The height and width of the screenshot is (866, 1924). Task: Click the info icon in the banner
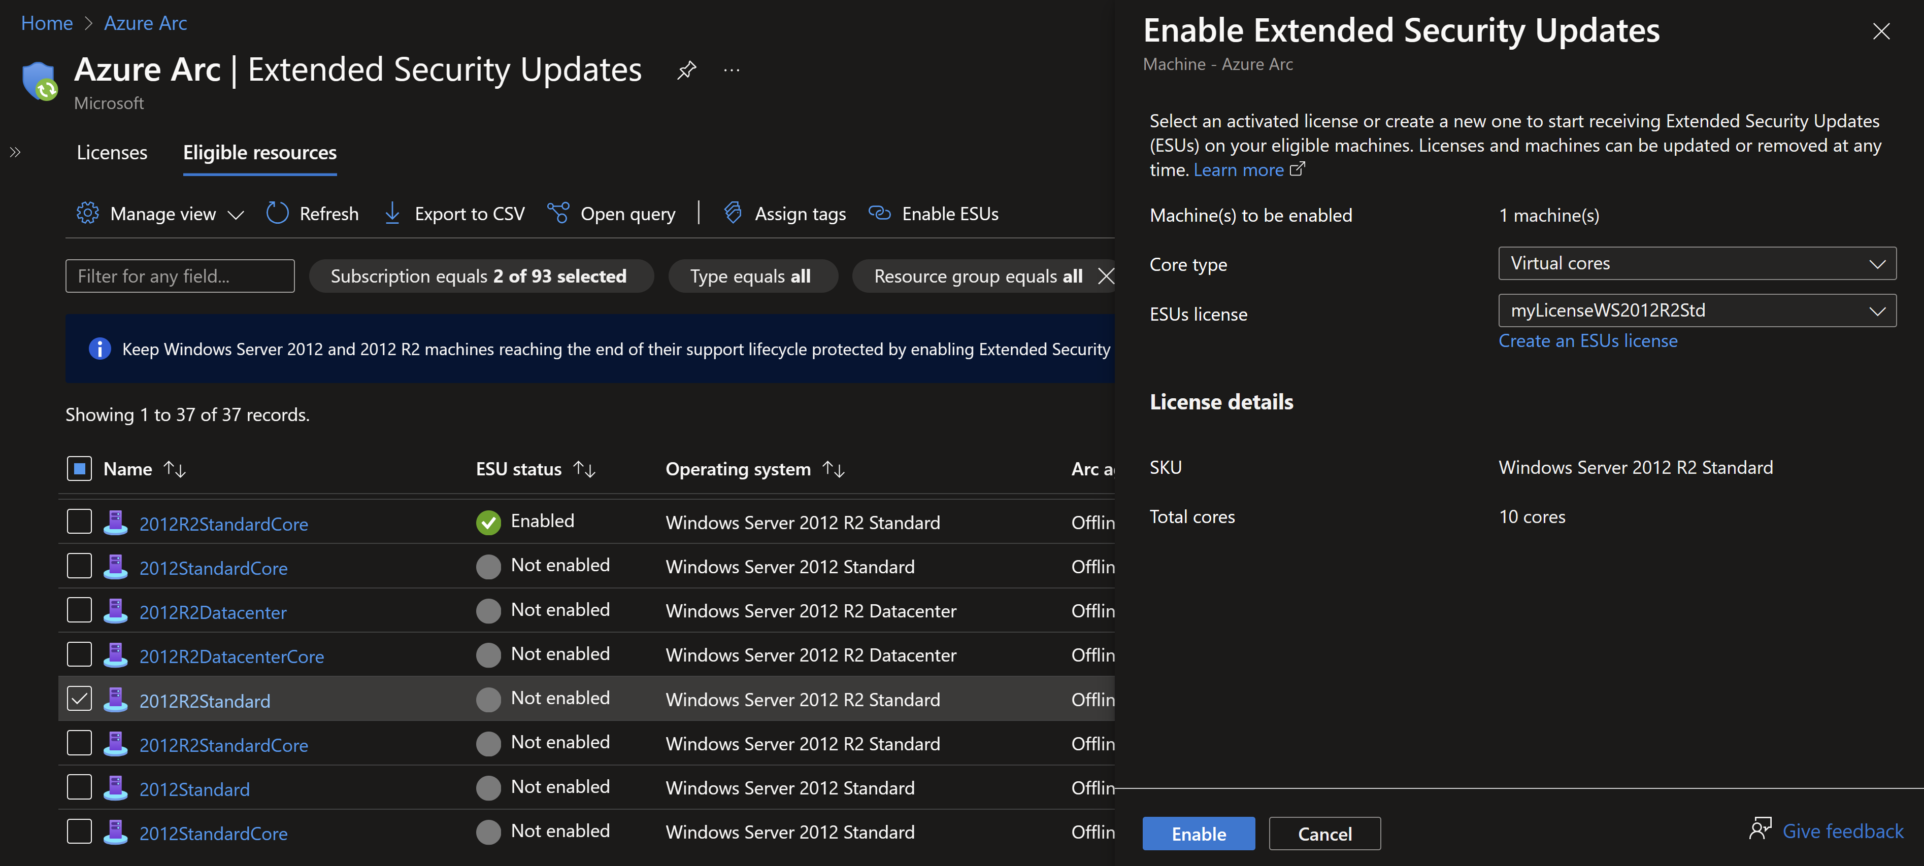pos(99,349)
